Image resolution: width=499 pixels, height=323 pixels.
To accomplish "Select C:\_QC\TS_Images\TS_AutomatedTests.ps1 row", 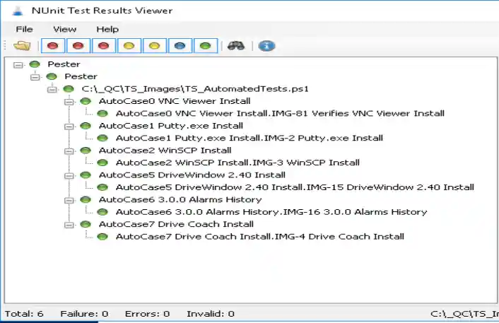I will click(195, 89).
